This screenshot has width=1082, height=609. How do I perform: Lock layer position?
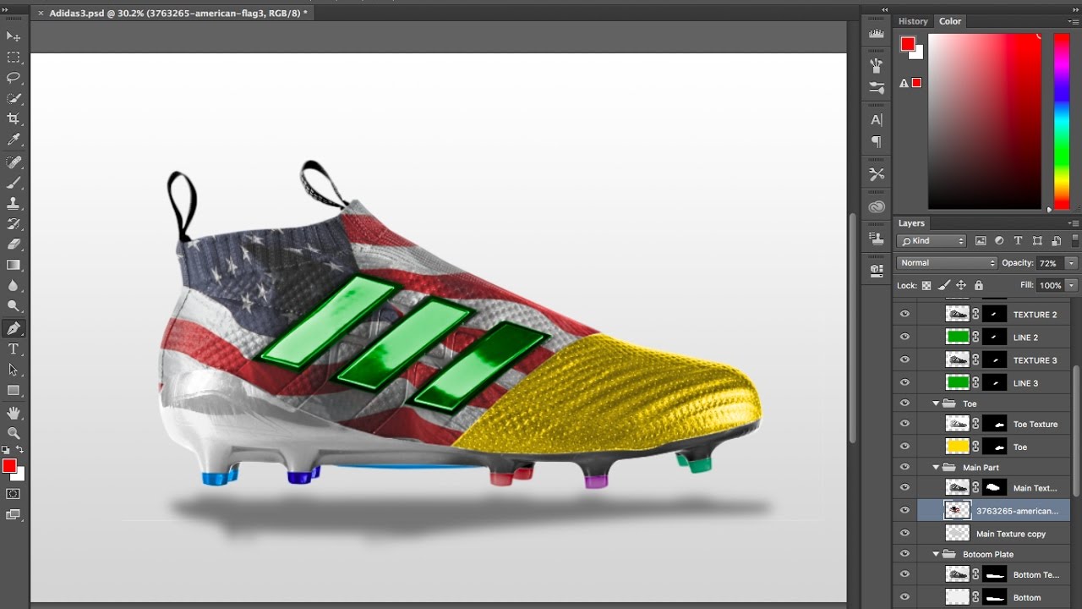[962, 286]
